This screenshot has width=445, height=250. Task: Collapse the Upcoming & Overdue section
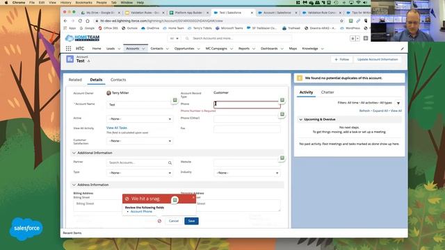pyautogui.click(x=301, y=119)
